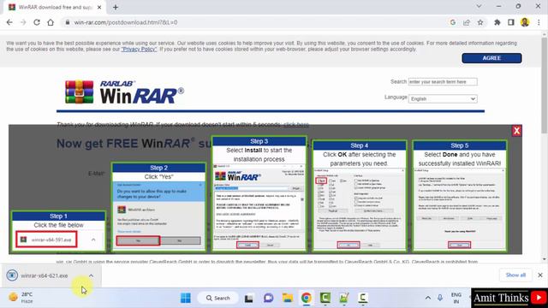Open the Privacy Policy link

point(139,50)
